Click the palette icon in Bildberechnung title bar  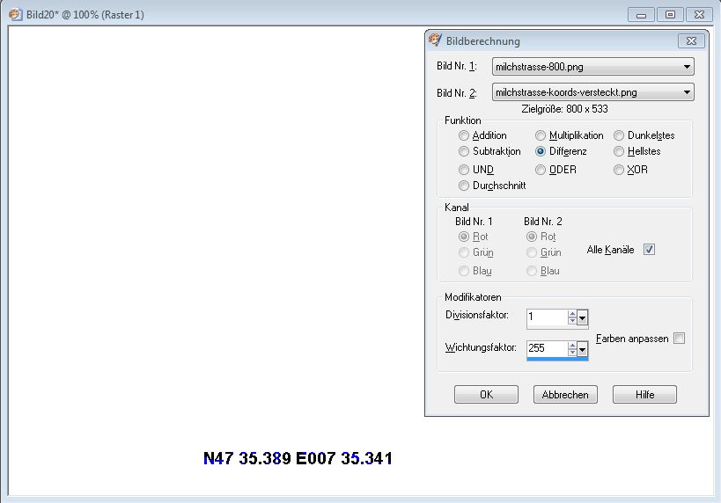pyautogui.click(x=435, y=40)
